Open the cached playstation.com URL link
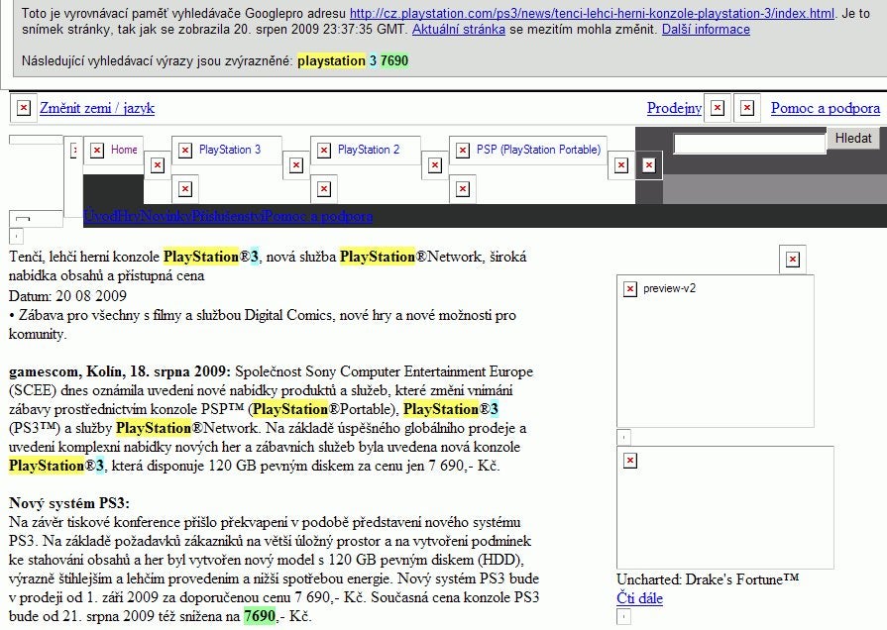This screenshot has height=630, width=887. tap(592, 13)
